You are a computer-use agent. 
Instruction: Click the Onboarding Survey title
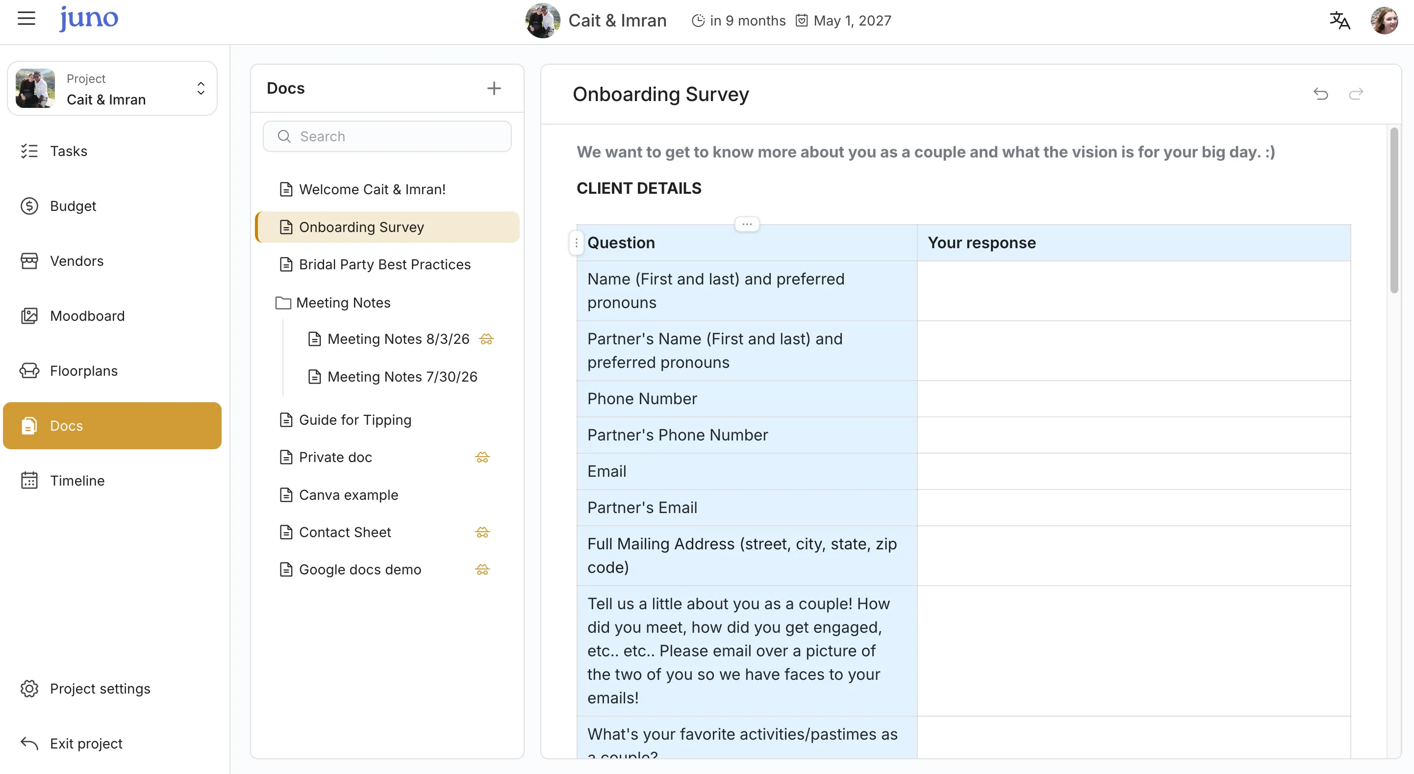pyautogui.click(x=660, y=95)
